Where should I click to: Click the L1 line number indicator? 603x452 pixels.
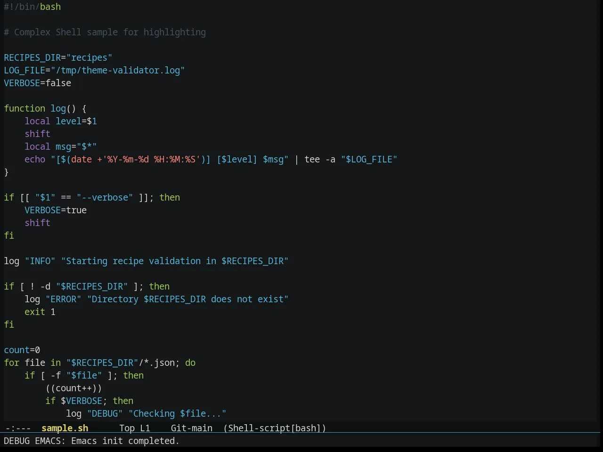point(145,428)
